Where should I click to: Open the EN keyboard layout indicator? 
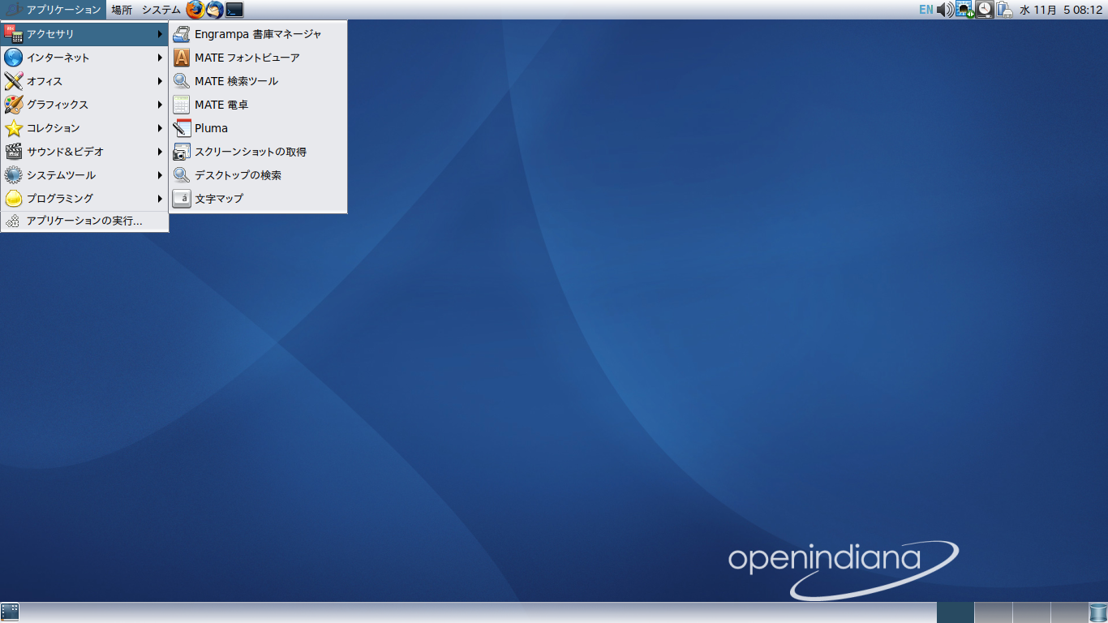(925, 10)
